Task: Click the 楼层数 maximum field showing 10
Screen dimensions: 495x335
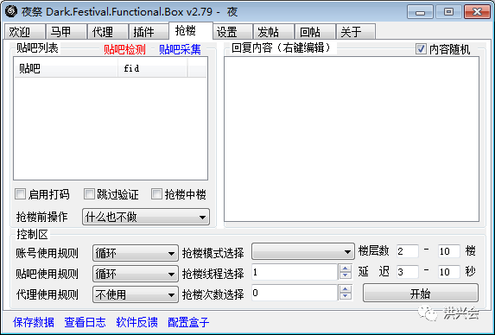Action: 449,251
